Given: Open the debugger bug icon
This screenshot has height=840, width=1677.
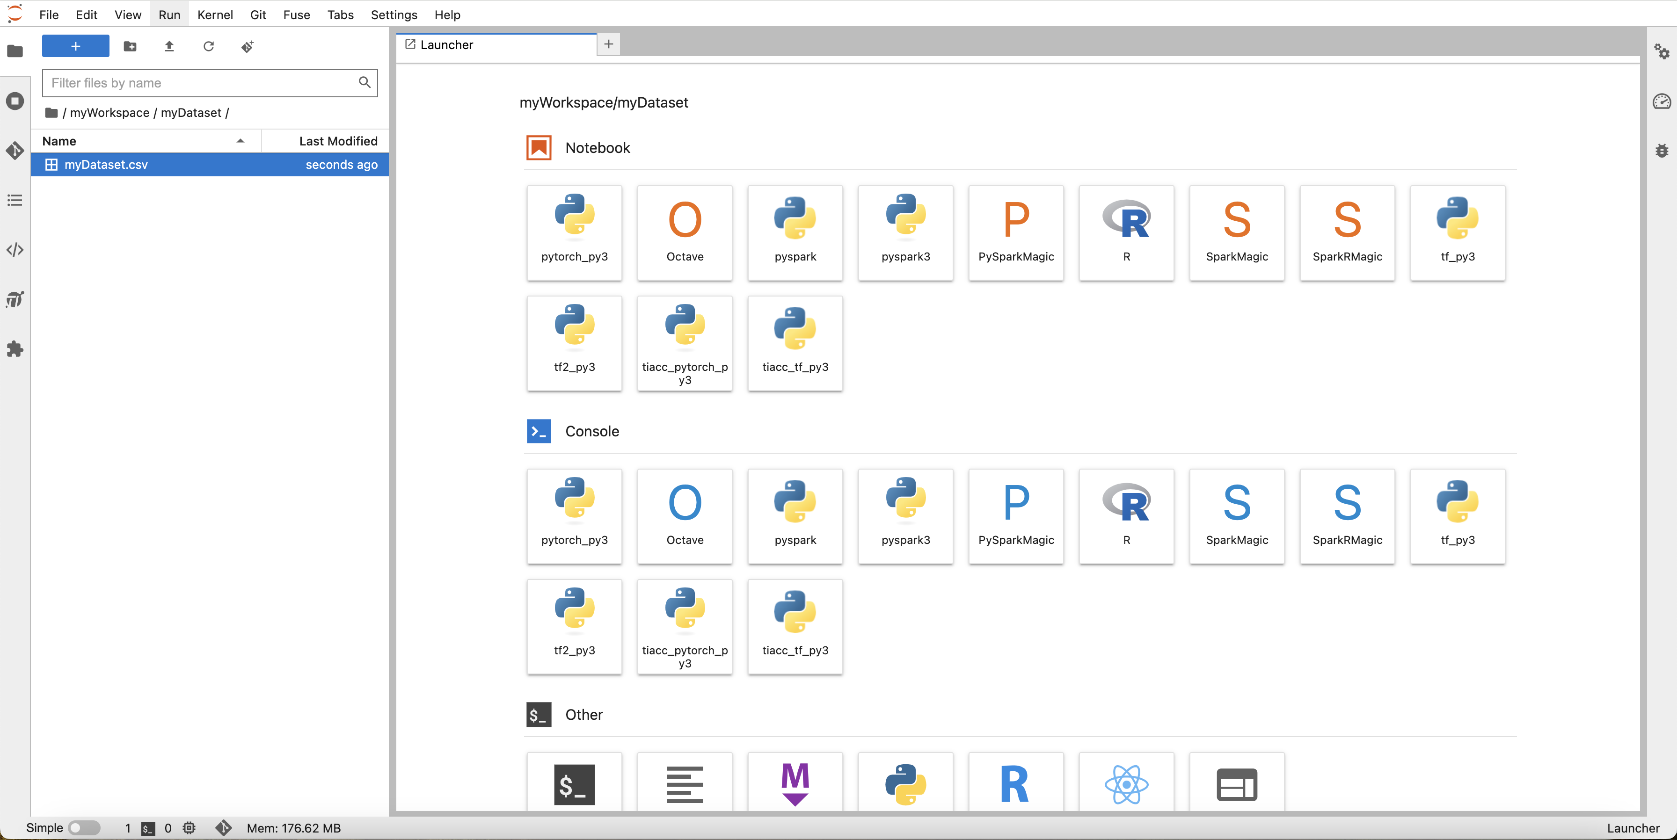Looking at the screenshot, I should (1662, 151).
